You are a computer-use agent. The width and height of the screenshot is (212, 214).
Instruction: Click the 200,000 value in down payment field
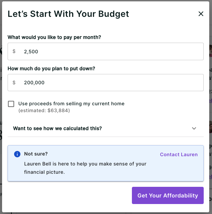(34, 83)
